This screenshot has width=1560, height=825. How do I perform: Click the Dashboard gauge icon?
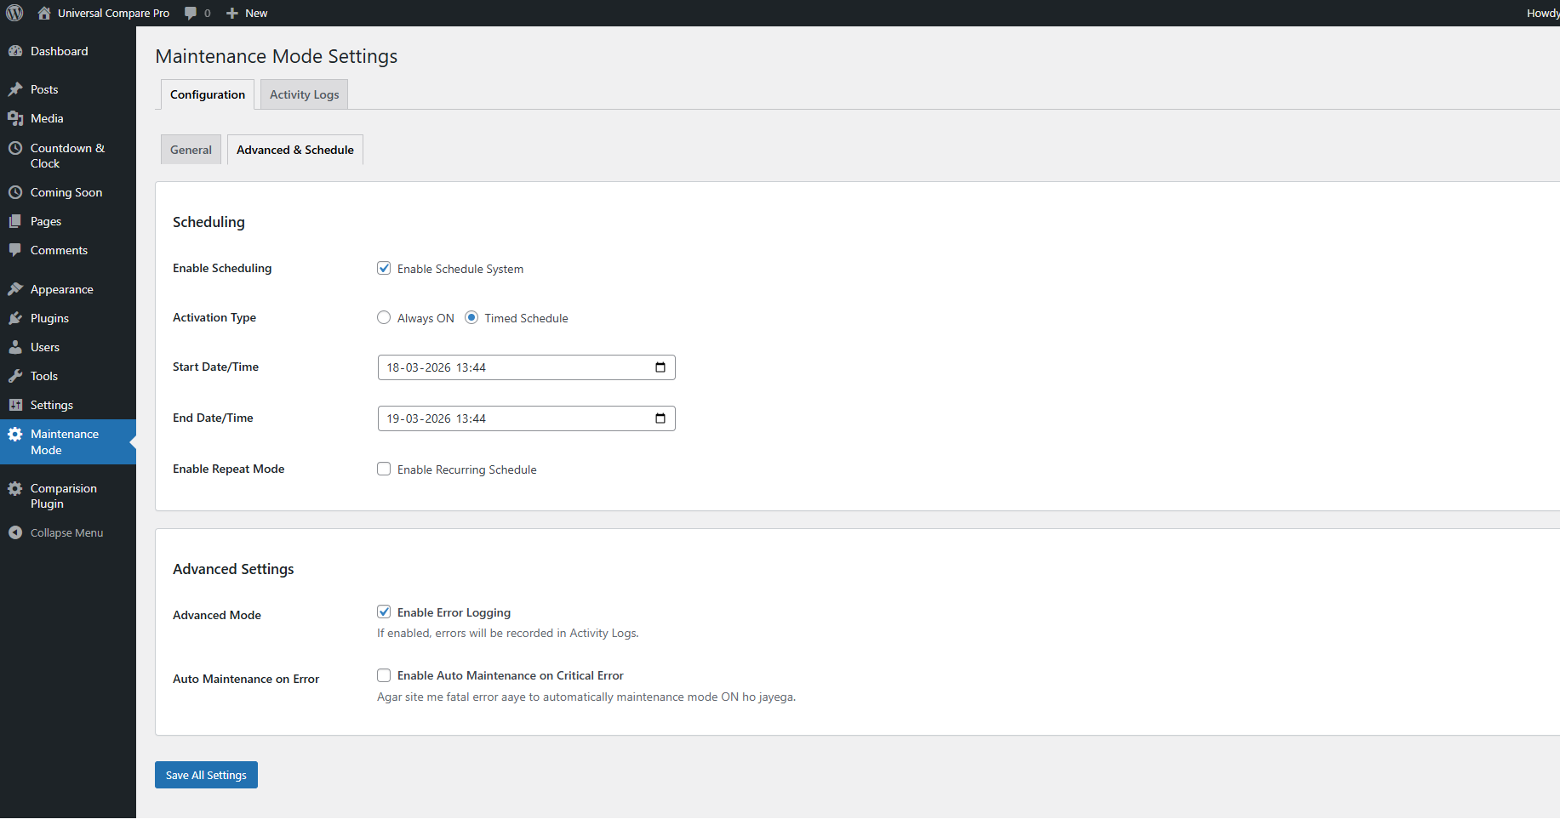[x=15, y=51]
